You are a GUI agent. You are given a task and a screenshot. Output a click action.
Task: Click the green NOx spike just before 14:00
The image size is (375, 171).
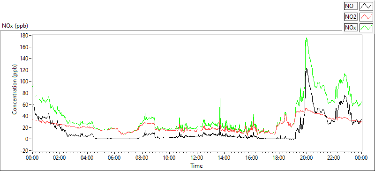point(220,99)
